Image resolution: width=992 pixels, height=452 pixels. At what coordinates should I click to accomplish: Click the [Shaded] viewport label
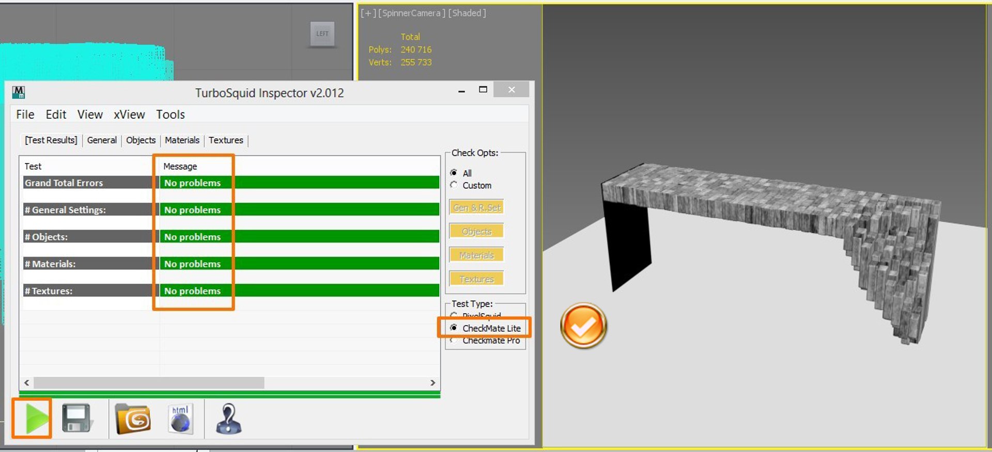click(x=467, y=13)
